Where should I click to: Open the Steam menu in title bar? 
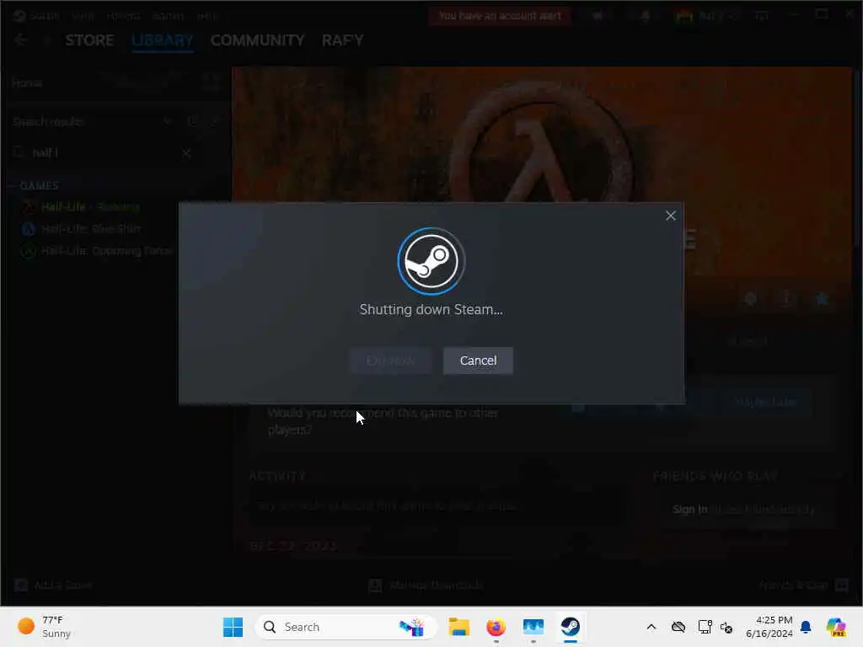(44, 15)
